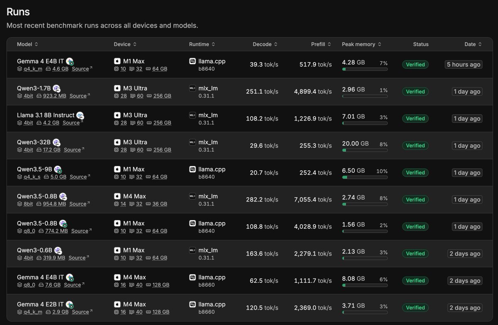Sort runs by Date column

coord(473,44)
